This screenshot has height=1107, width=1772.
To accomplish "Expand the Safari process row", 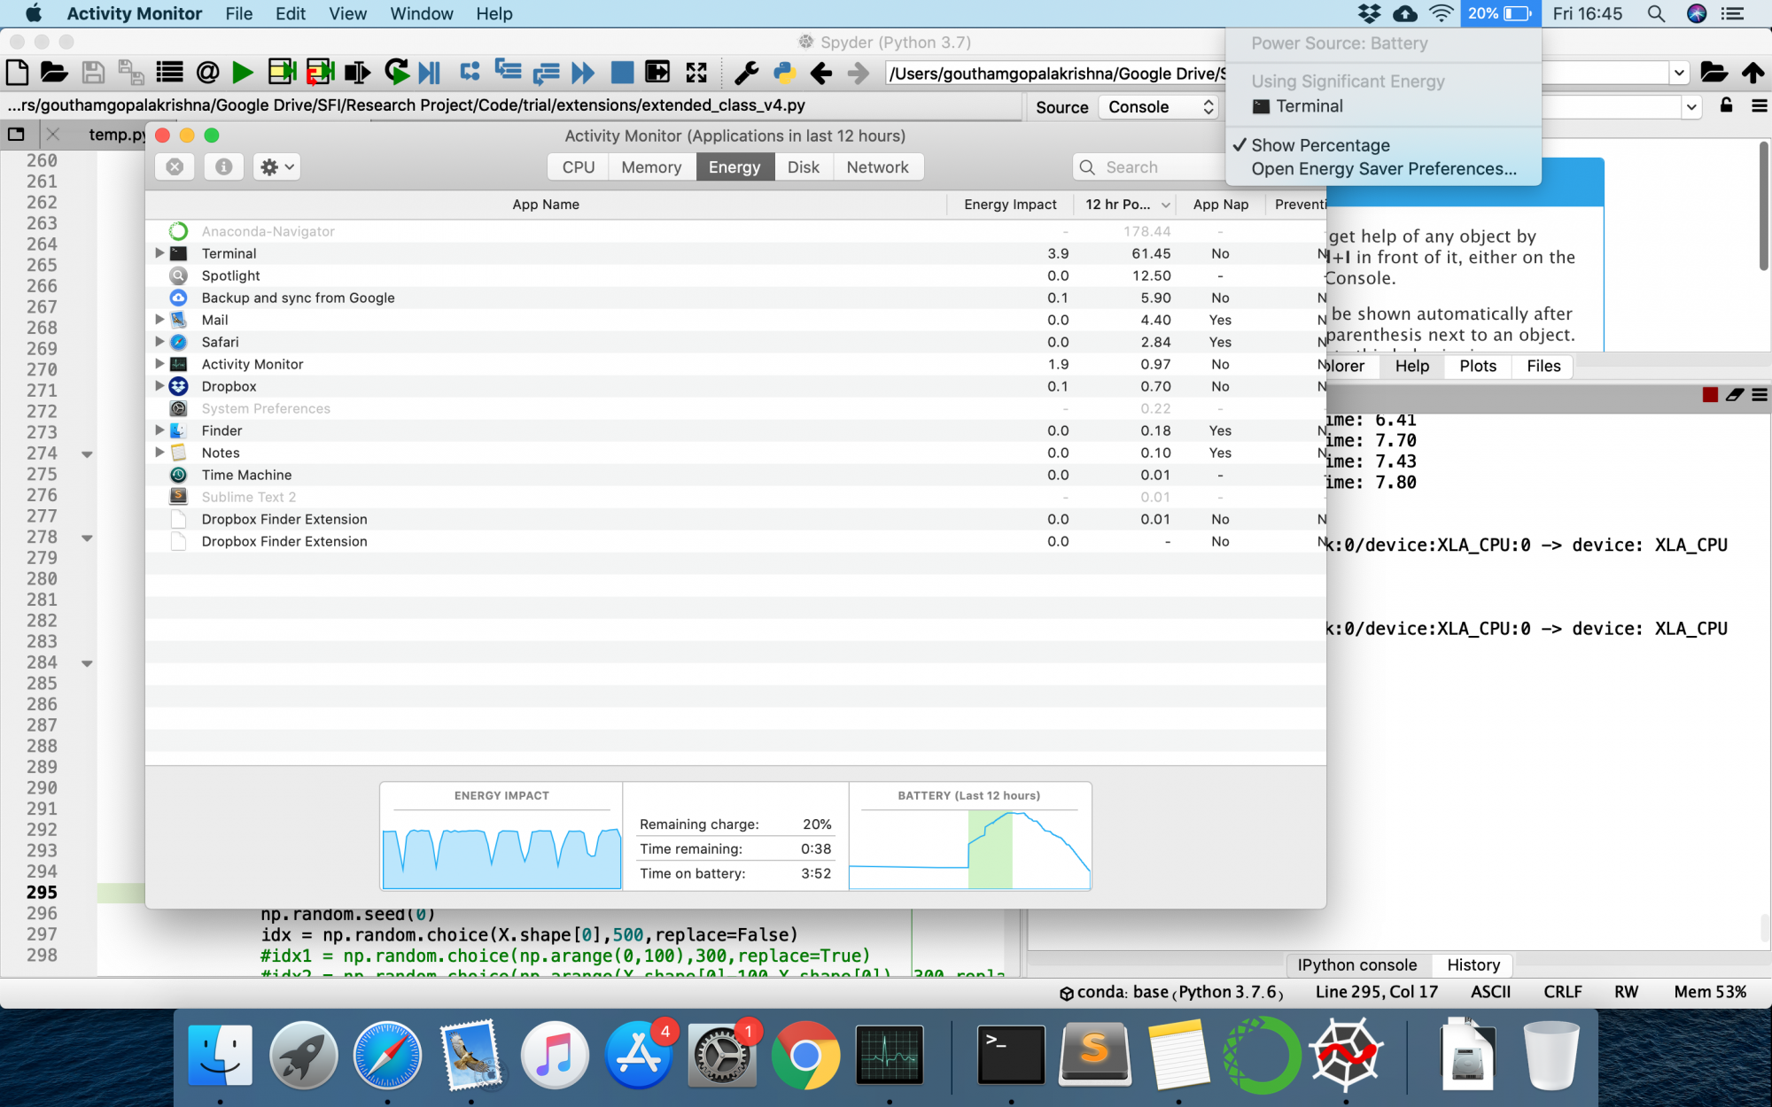I will pos(159,342).
